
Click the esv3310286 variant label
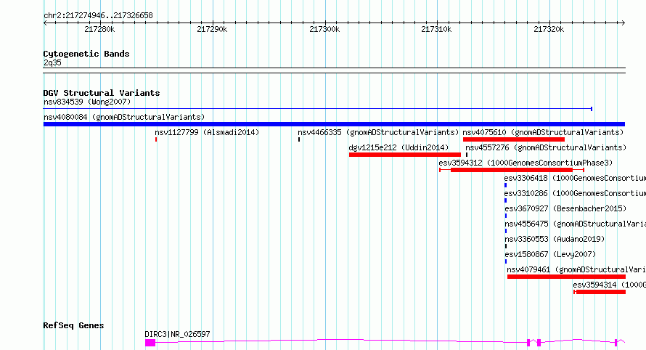[575, 193]
